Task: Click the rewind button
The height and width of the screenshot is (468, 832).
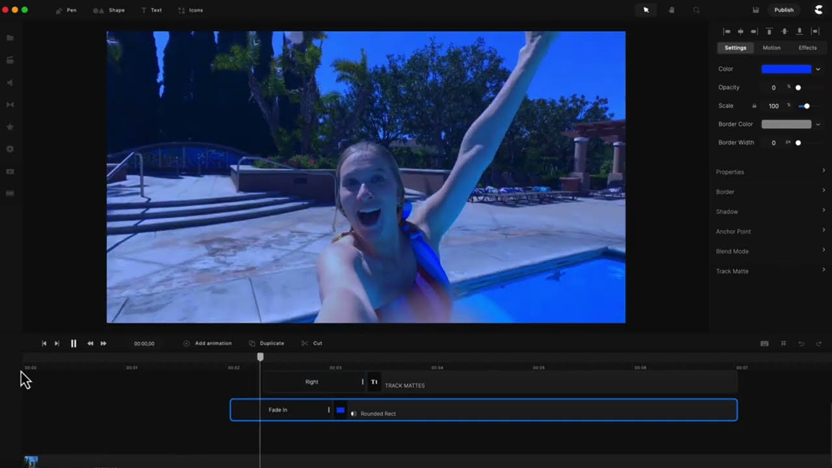Action: coord(90,343)
